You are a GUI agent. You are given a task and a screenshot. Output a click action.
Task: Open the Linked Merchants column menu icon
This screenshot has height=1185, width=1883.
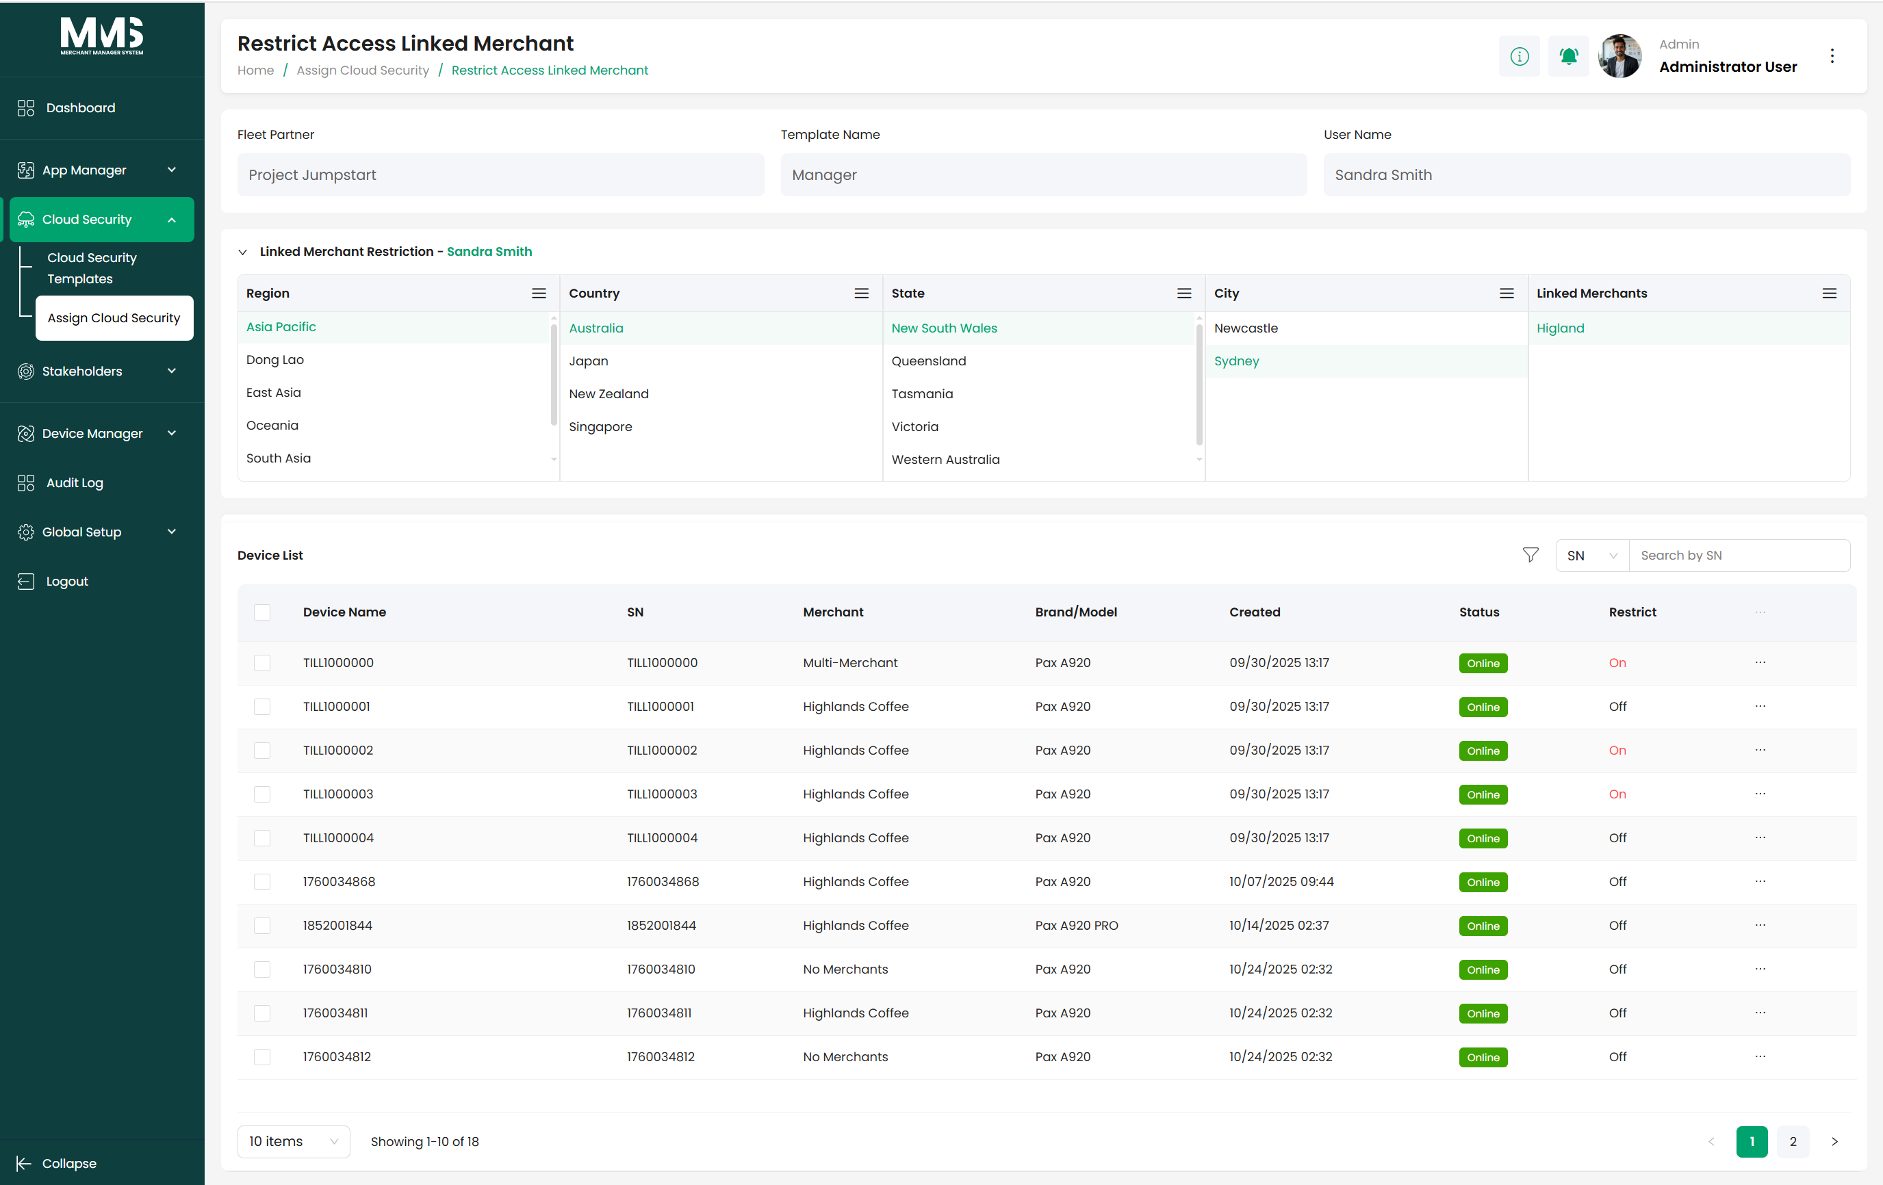tap(1829, 293)
